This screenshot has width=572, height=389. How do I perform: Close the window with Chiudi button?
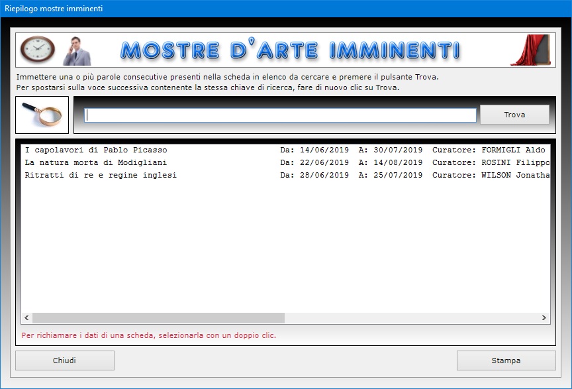(x=65, y=361)
